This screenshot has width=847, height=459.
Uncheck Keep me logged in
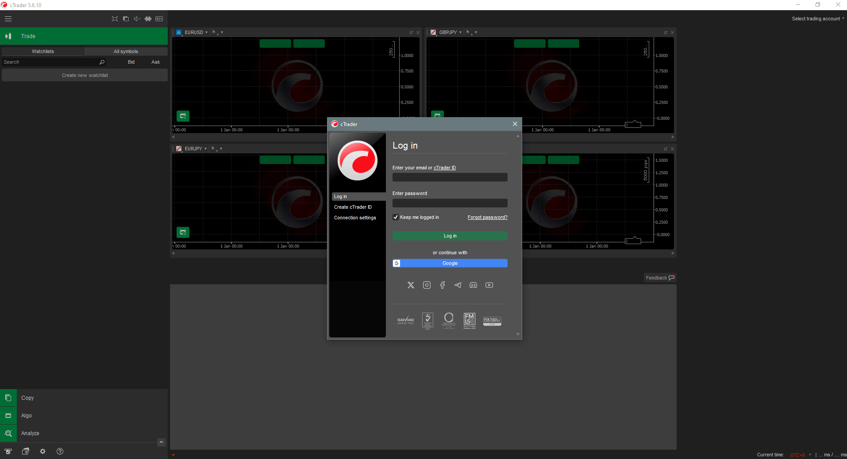click(396, 217)
